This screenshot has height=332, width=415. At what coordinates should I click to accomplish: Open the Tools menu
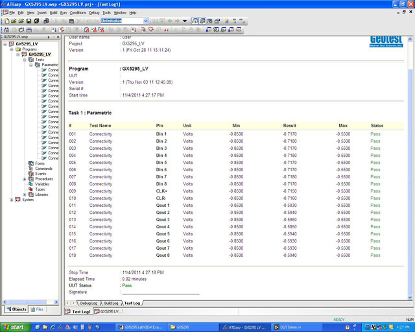point(106,13)
